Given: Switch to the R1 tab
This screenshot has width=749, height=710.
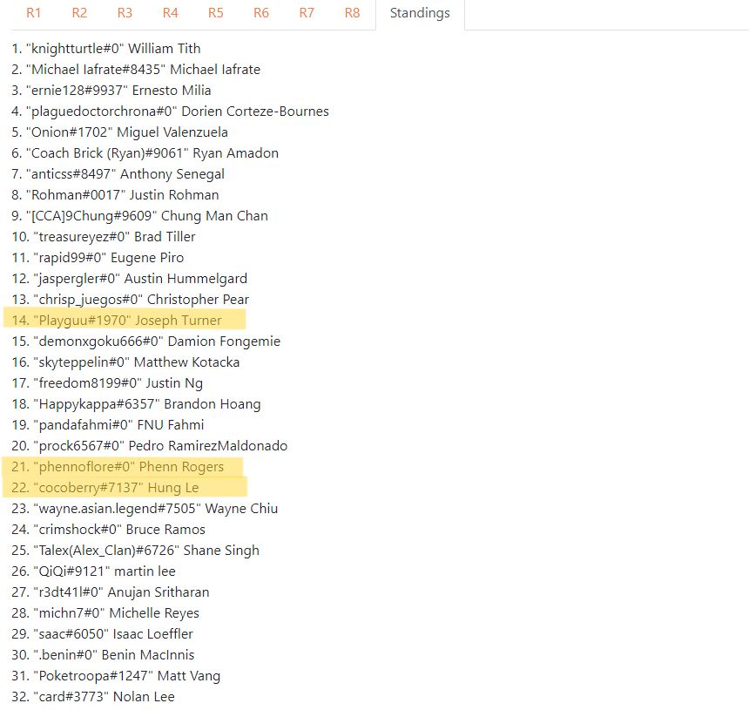Looking at the screenshot, I should 34,13.
